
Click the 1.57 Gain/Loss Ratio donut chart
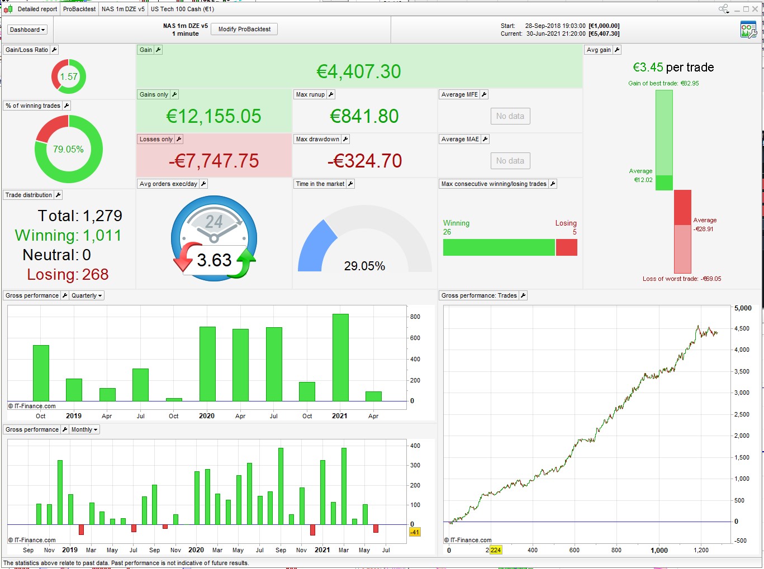pyautogui.click(x=69, y=76)
